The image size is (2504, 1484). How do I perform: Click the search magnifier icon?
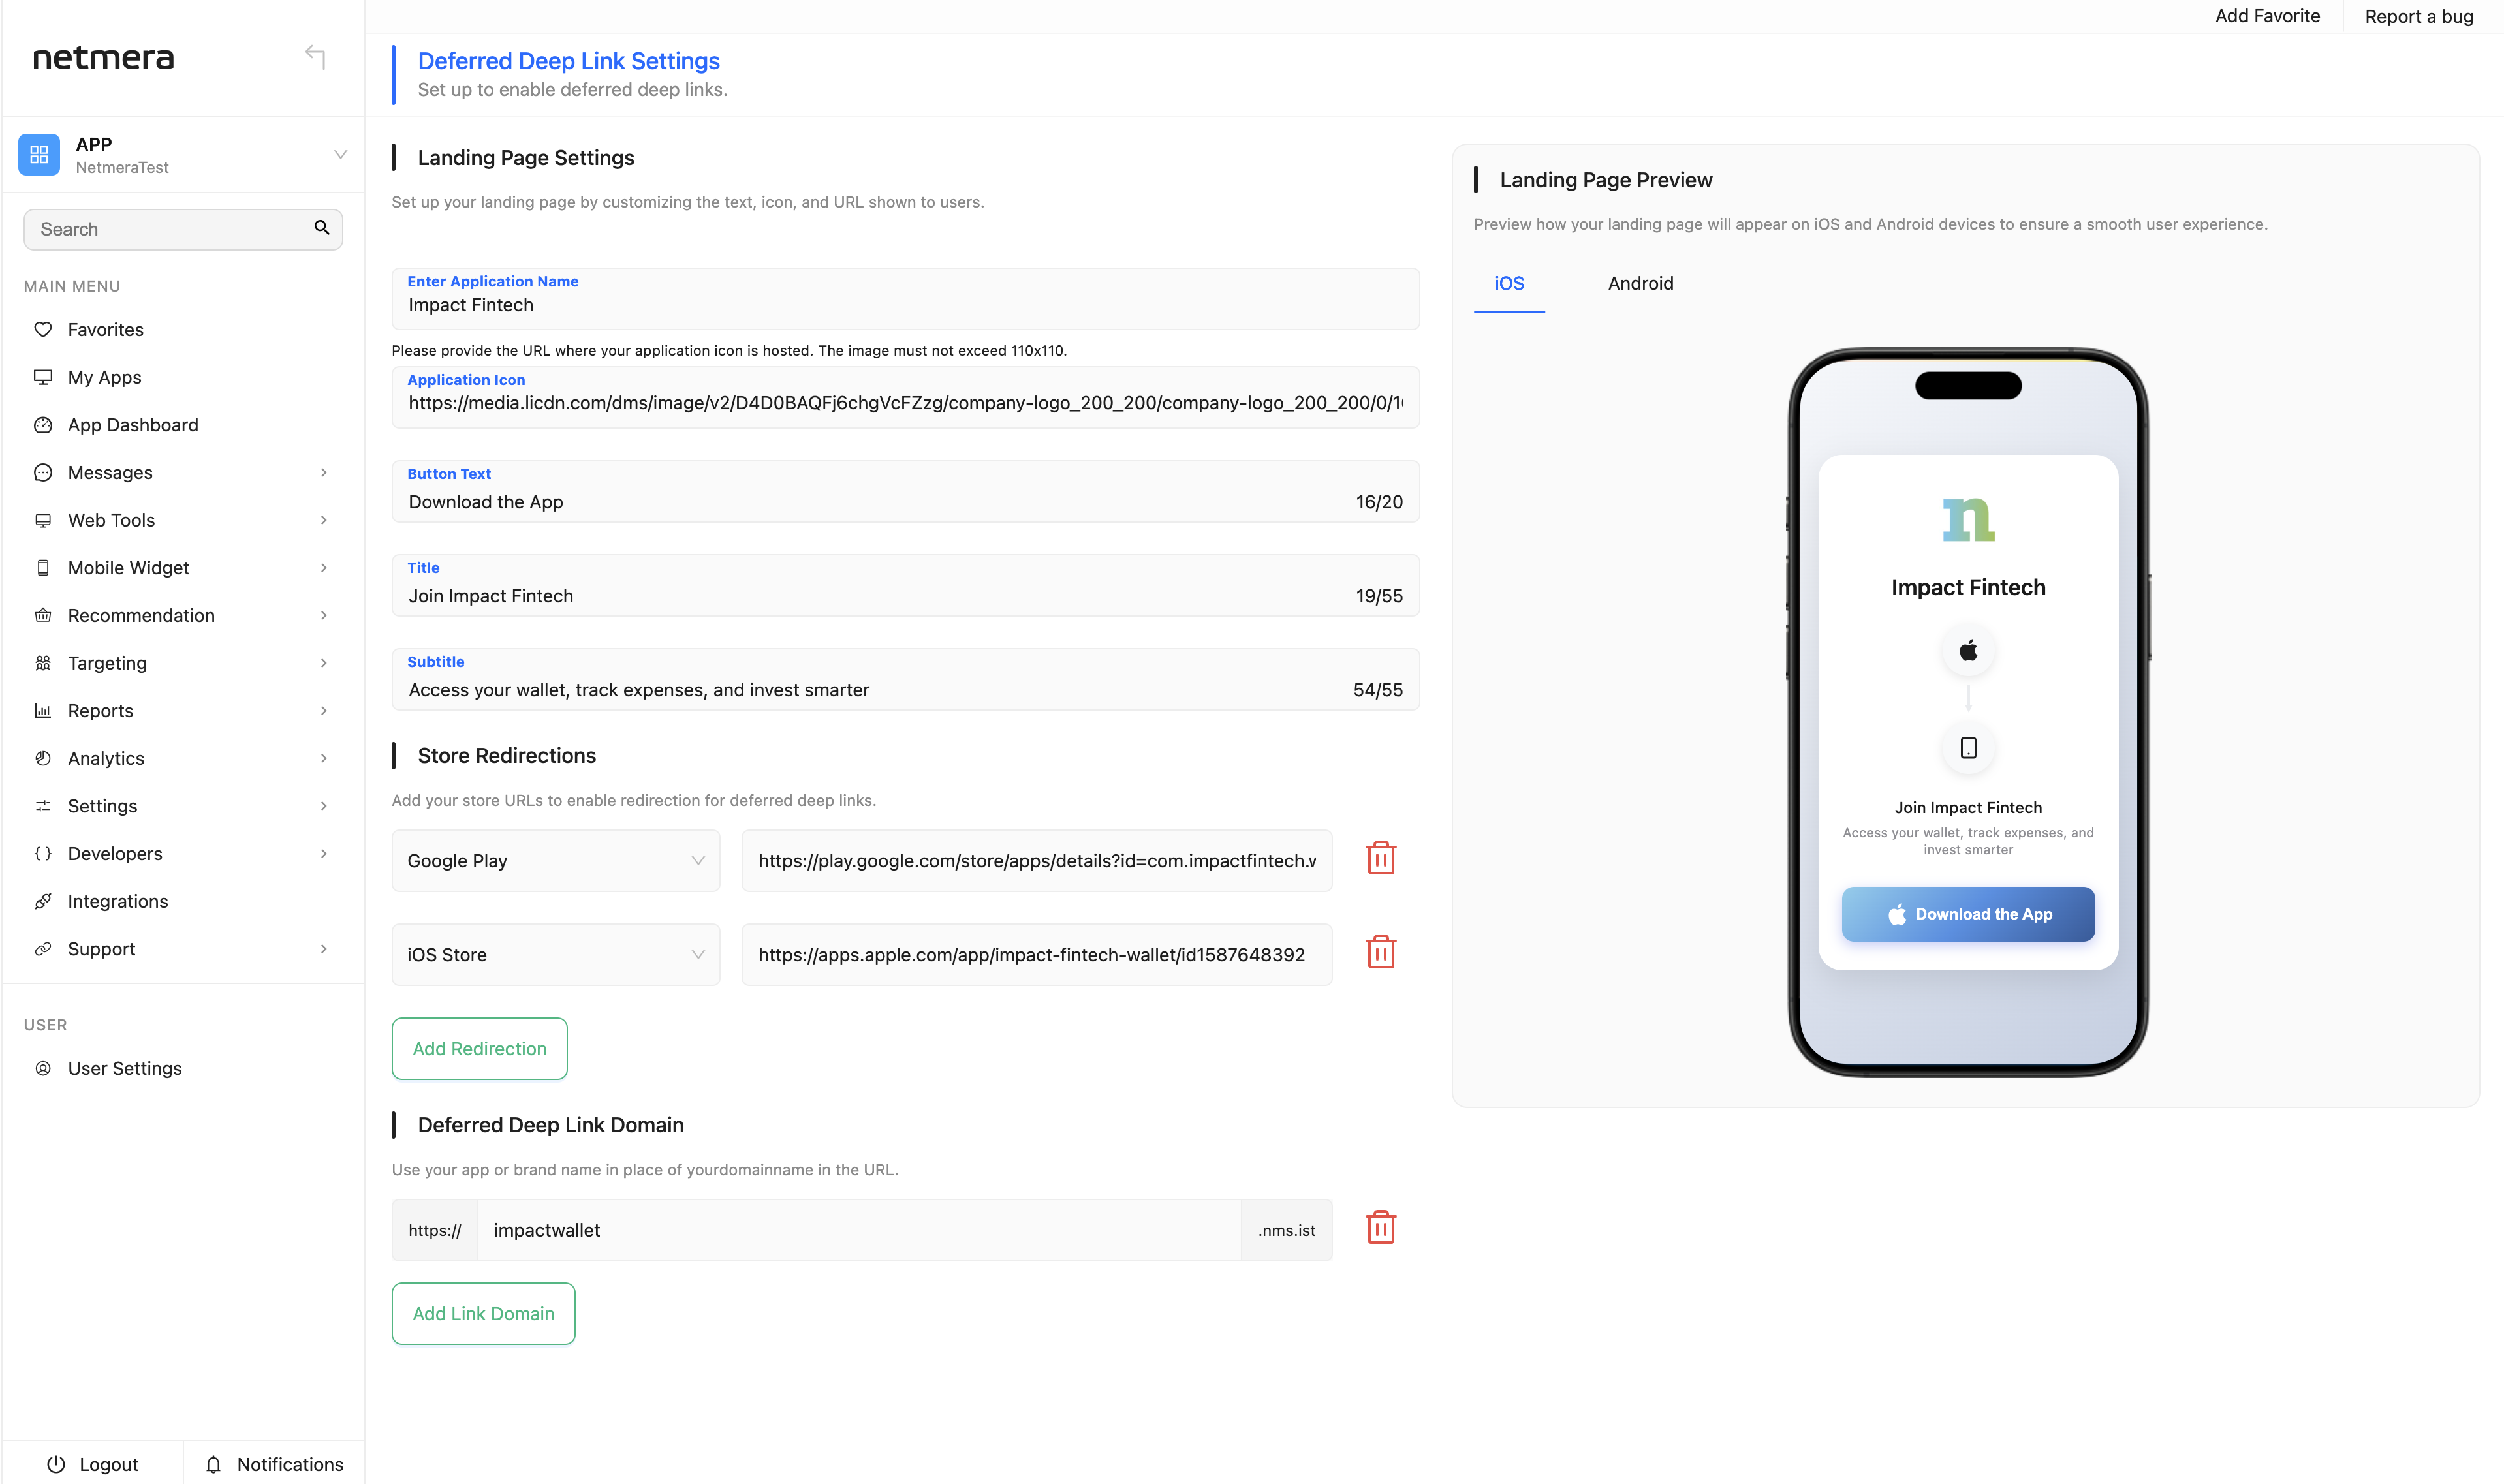[321, 228]
